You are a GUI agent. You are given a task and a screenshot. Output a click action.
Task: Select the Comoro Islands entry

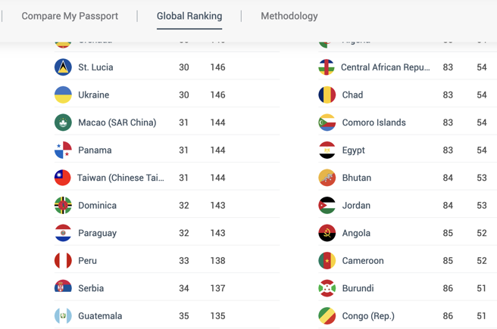pyautogui.click(x=374, y=123)
